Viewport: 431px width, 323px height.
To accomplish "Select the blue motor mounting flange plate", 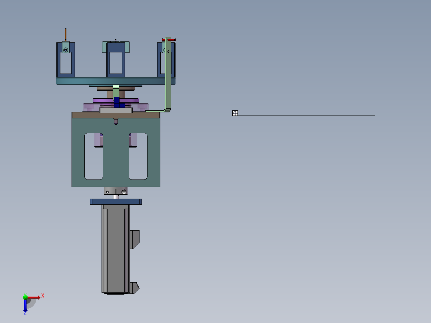I will 116,202.
